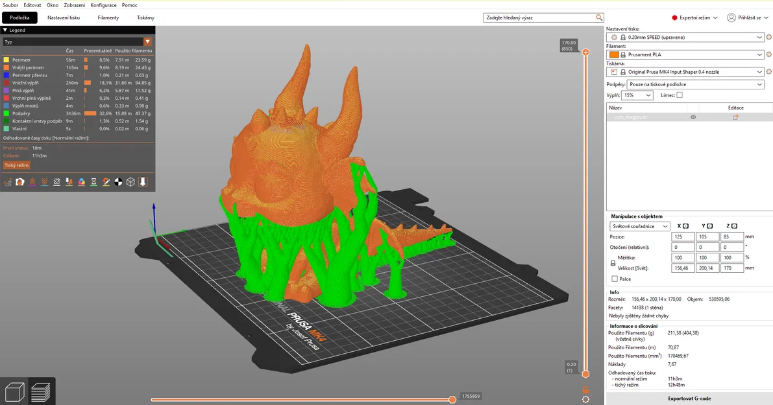This screenshot has width=773, height=405.
Task: Click the edit icon for cute_dragon.stl
Action: [x=735, y=117]
